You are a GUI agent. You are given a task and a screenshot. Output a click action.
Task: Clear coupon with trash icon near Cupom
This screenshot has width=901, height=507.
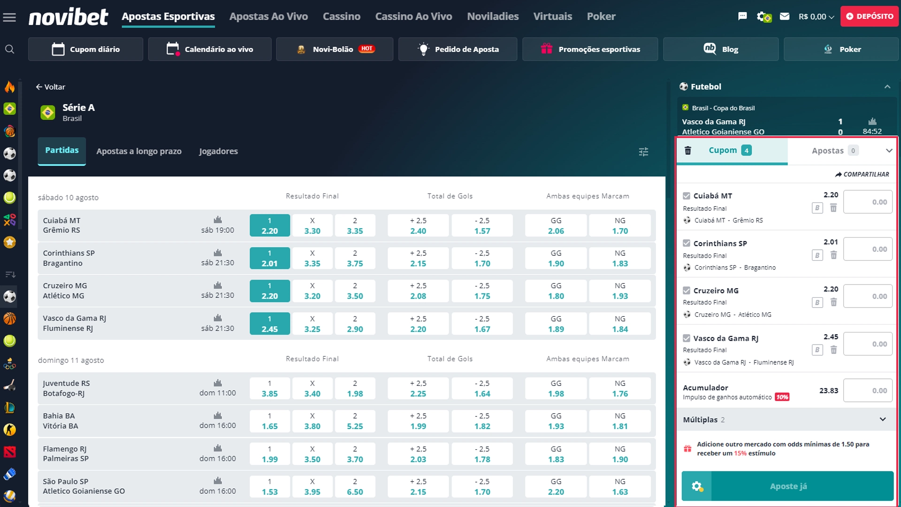coord(688,151)
